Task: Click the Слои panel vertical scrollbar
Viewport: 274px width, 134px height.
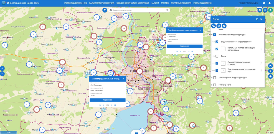Action: pos(264,43)
